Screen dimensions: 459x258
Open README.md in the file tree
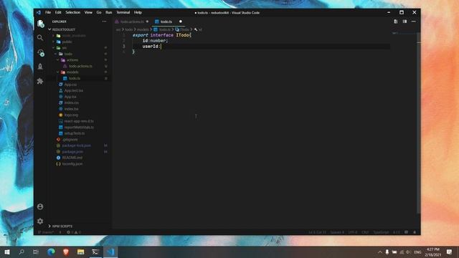coord(72,158)
